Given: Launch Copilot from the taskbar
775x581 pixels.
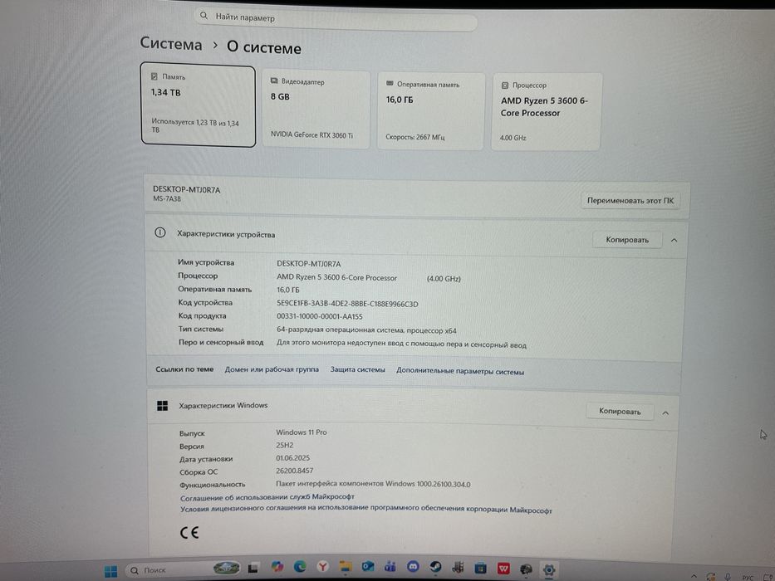Looking at the screenshot, I should (277, 567).
